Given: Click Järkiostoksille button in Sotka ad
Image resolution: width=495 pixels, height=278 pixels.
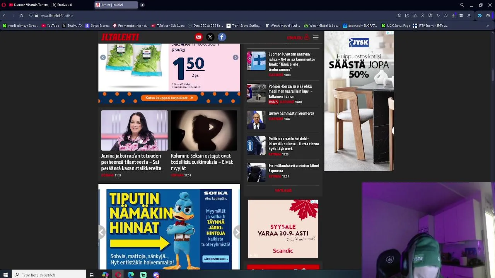Looking at the screenshot, I should click(x=215, y=259).
